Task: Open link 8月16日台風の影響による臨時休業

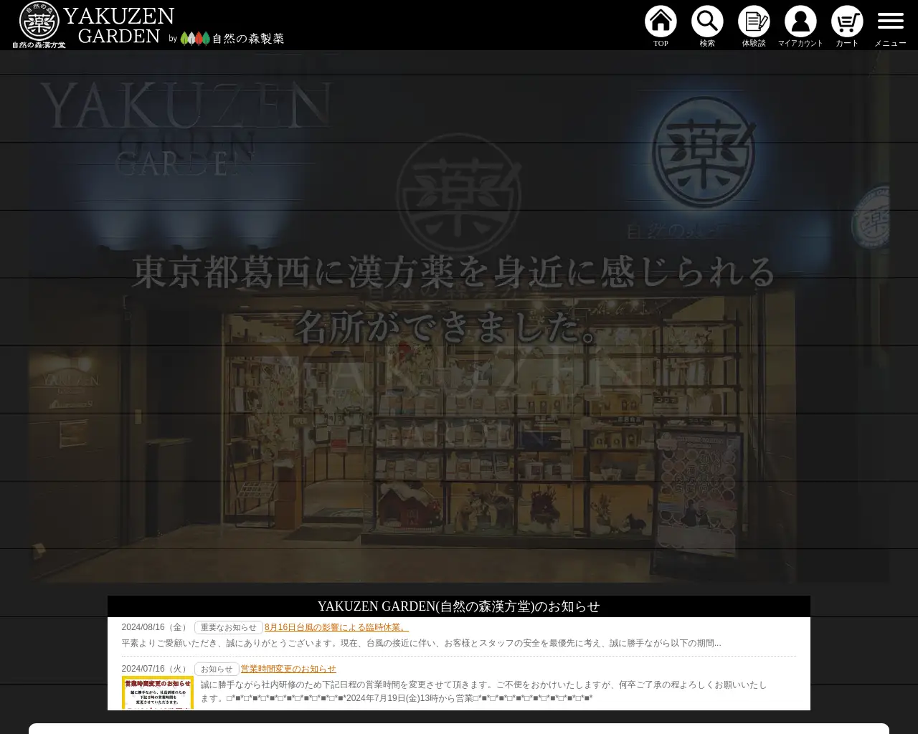Action: coord(336,627)
